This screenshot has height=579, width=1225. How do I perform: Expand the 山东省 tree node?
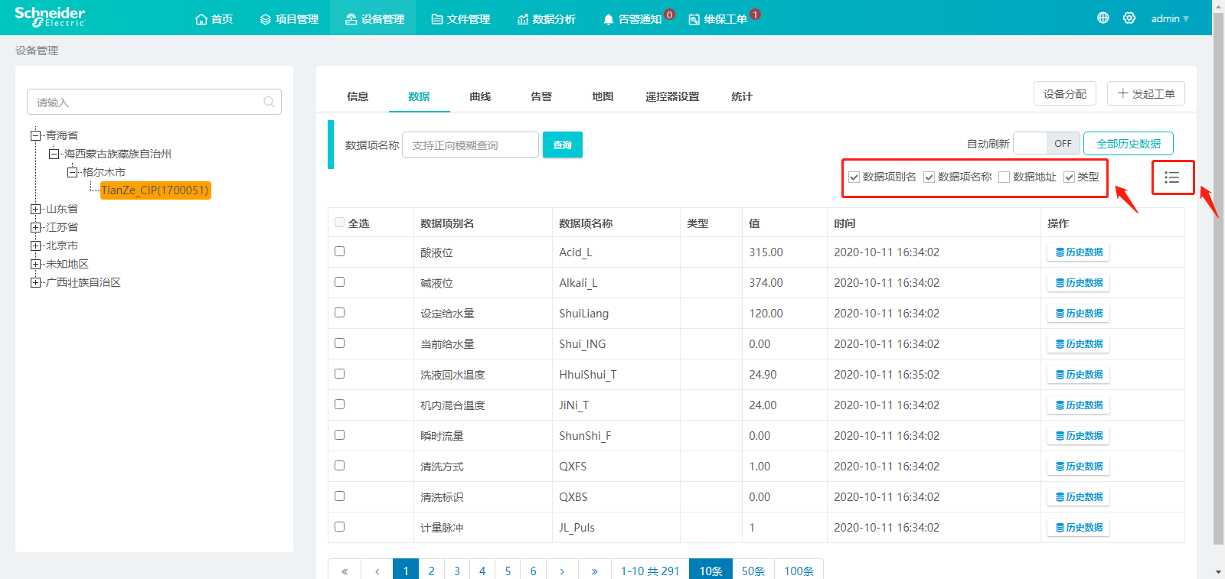(35, 209)
